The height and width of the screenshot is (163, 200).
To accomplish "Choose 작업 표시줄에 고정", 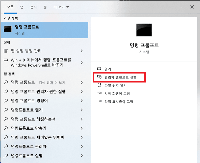I will 119,102.
